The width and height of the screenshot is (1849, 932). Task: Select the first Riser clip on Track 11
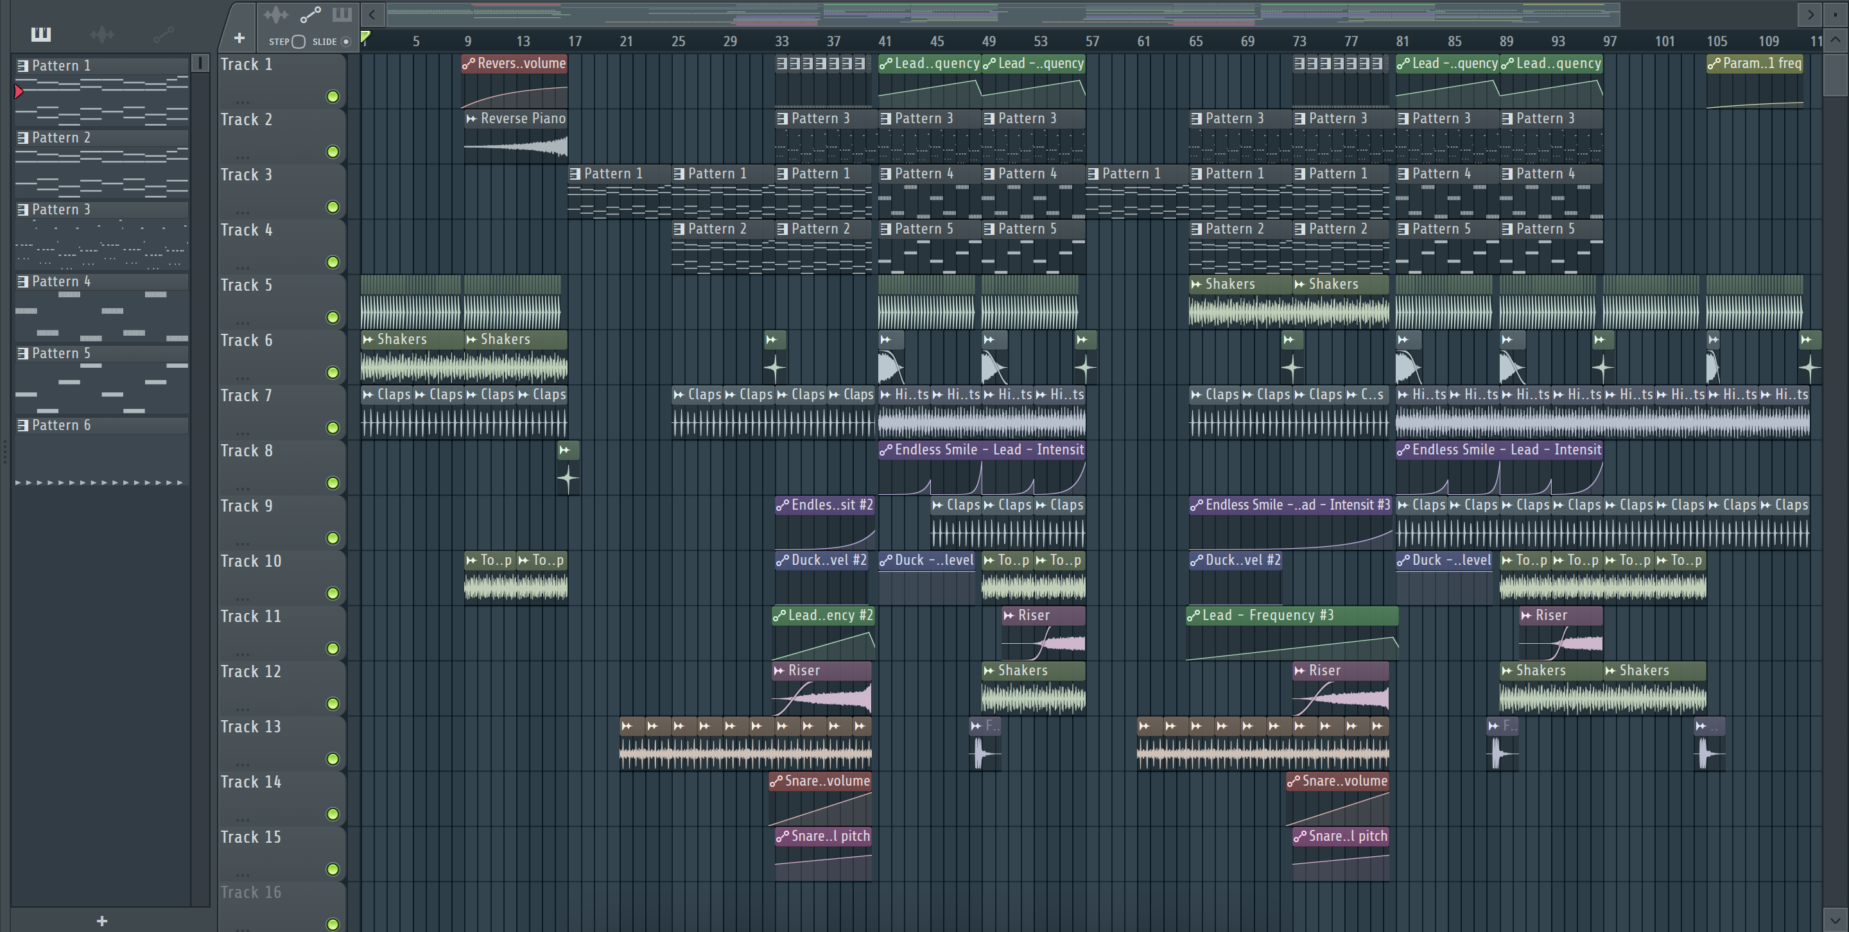coord(1043,634)
